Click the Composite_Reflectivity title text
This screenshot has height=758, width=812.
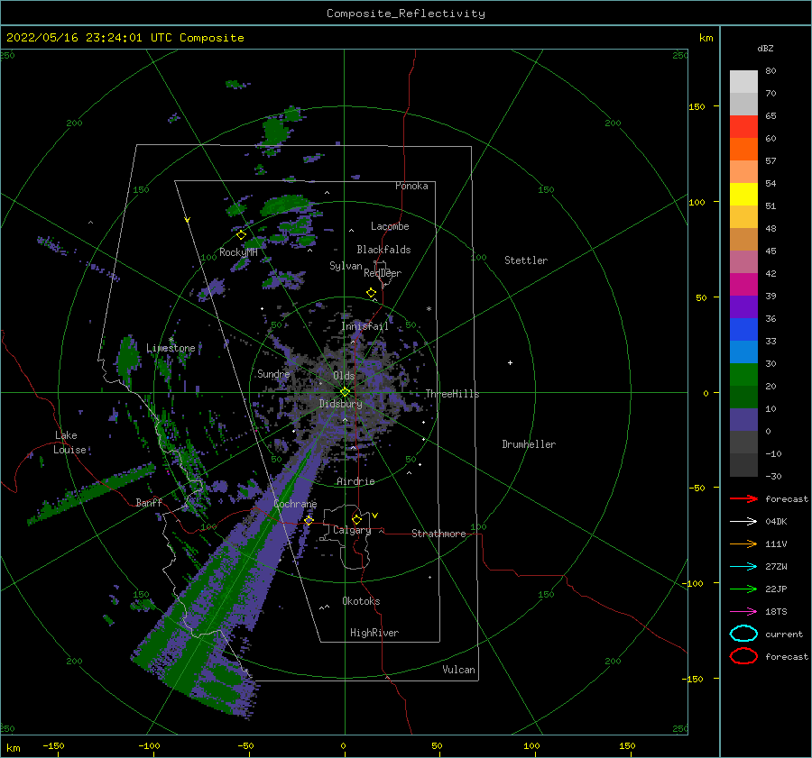click(x=406, y=14)
